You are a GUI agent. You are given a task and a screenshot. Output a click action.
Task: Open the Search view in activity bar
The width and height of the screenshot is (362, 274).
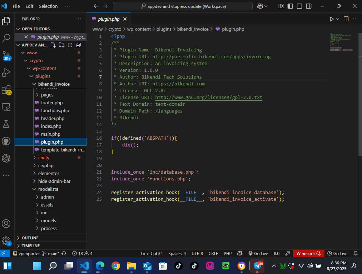6,38
